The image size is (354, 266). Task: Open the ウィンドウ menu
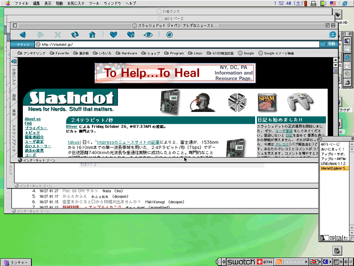tap(112, 3)
